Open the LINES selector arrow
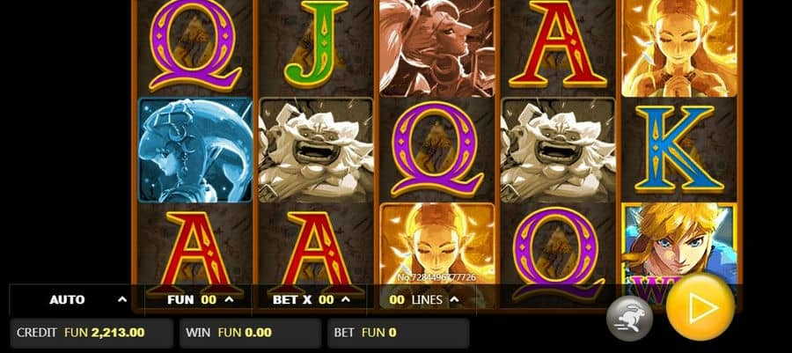The width and height of the screenshot is (792, 353). 454,299
